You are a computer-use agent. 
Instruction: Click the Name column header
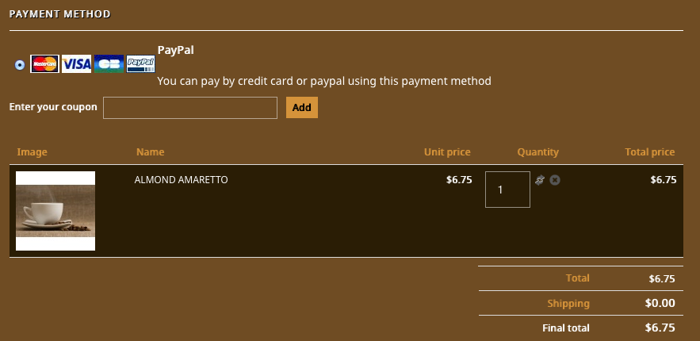(x=150, y=152)
